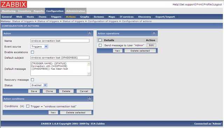Screen dimensions: 224x128
Task: Check the Trigger condition checkbox
Action: 28,106
